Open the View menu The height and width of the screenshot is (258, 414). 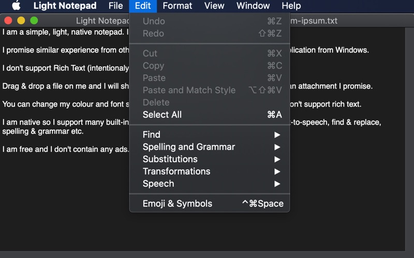(214, 6)
